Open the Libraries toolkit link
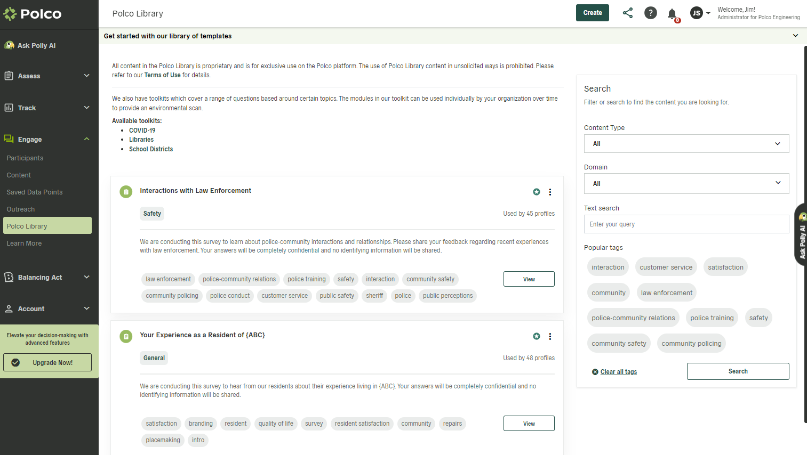 pyautogui.click(x=141, y=140)
